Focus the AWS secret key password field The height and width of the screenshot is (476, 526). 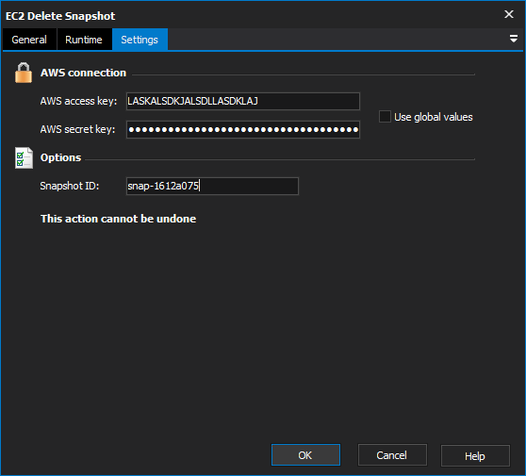coord(243,129)
